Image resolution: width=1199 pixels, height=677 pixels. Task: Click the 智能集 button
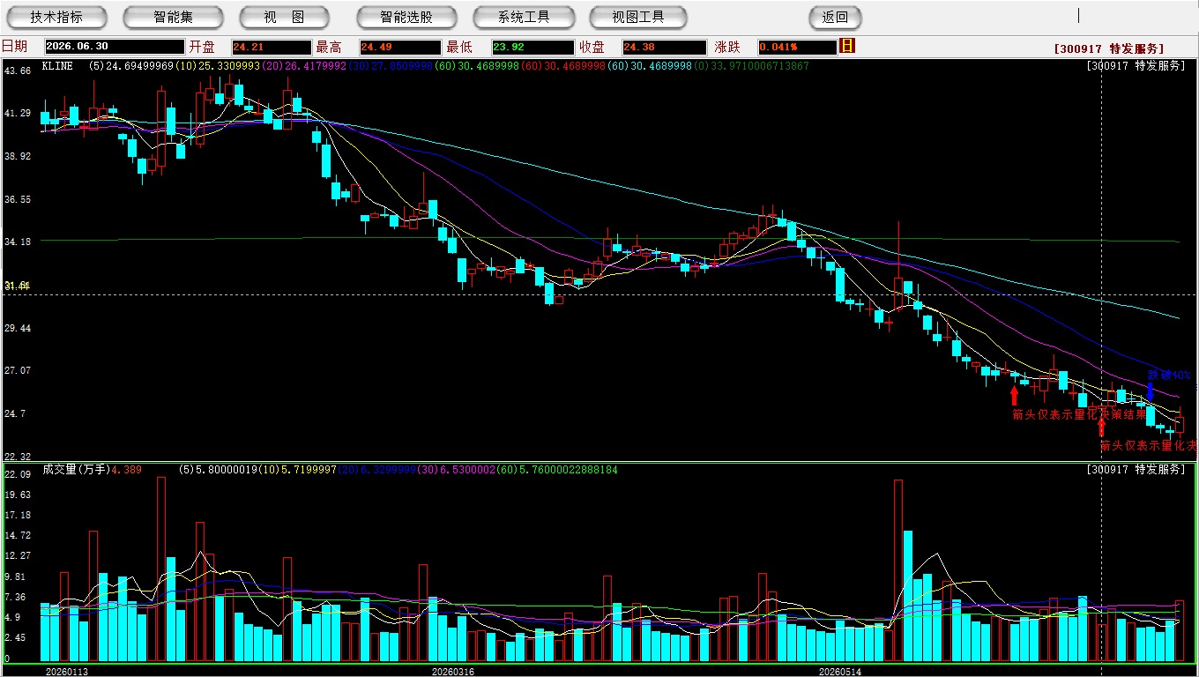point(173,17)
